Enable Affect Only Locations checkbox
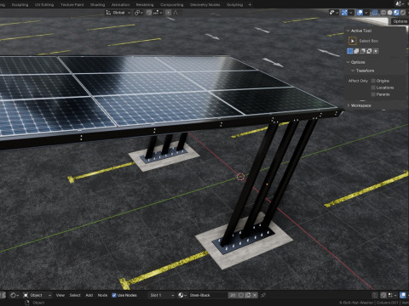Viewport: 409px width, 306px height. (373, 88)
